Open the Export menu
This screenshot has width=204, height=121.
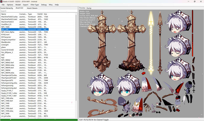(25, 5)
